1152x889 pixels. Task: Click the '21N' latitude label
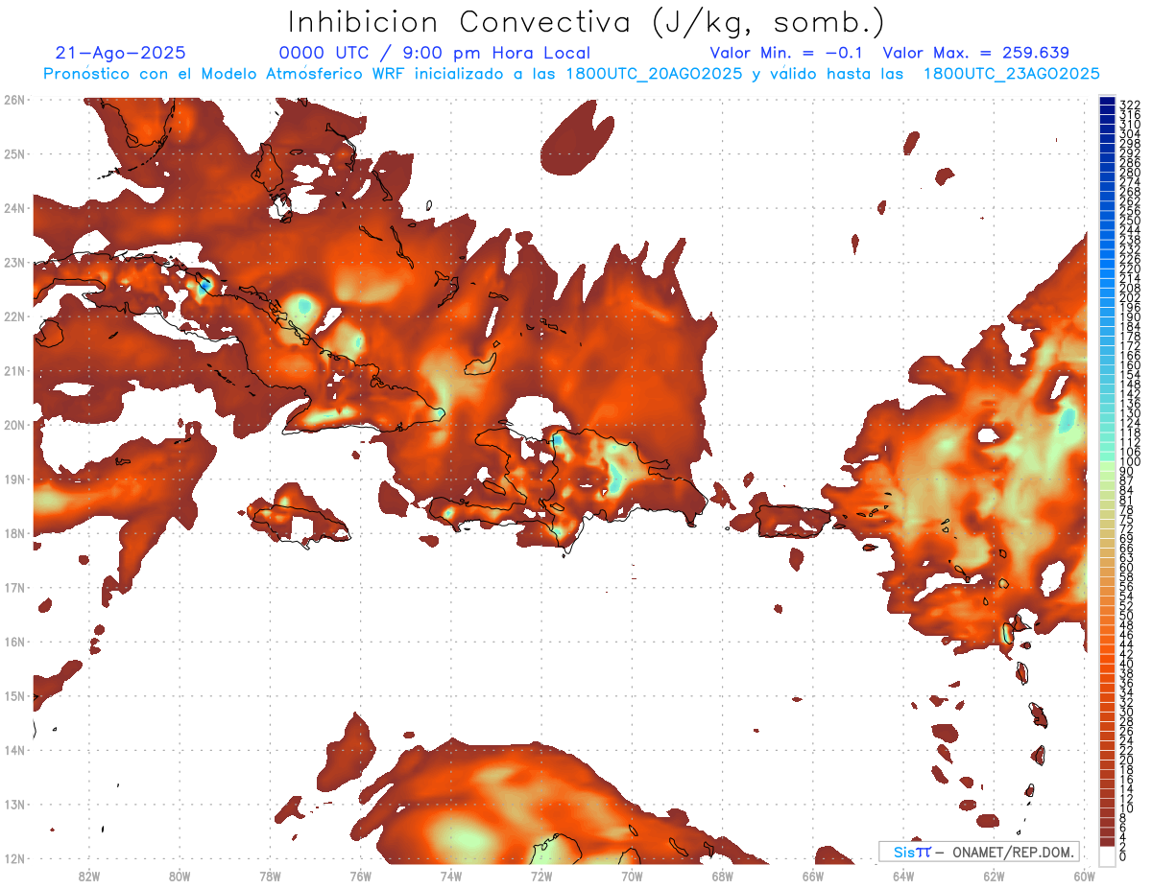pyautogui.click(x=13, y=370)
